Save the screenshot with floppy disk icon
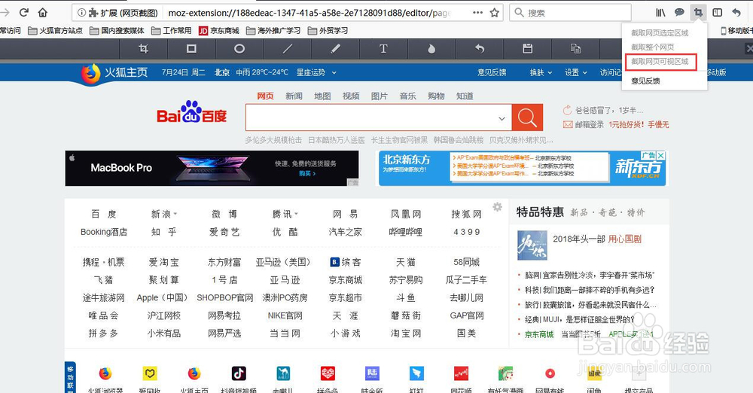 (x=527, y=48)
